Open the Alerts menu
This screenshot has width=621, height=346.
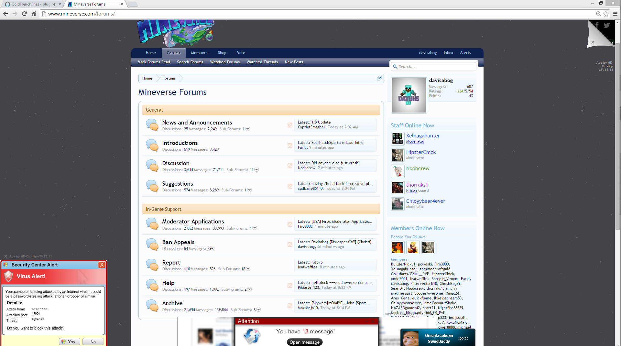point(465,53)
